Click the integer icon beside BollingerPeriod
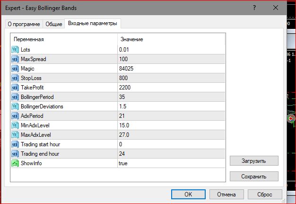 [x=15, y=97]
